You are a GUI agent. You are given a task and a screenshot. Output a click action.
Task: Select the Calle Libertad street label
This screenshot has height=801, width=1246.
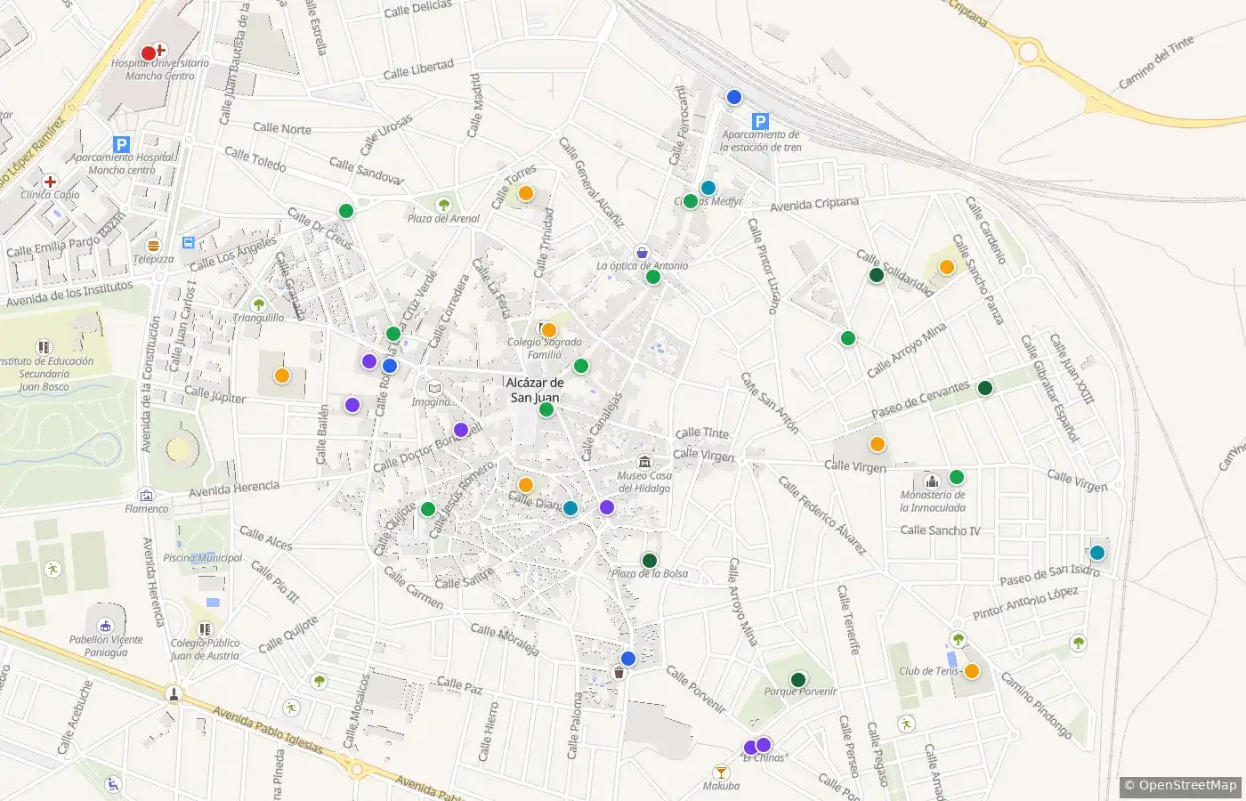click(x=418, y=69)
